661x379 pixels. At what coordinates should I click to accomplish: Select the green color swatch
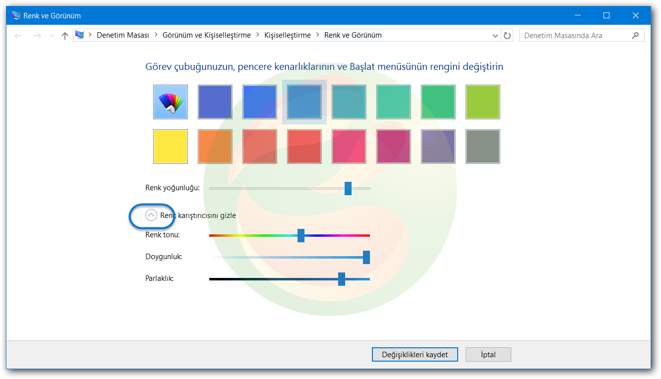(x=438, y=102)
